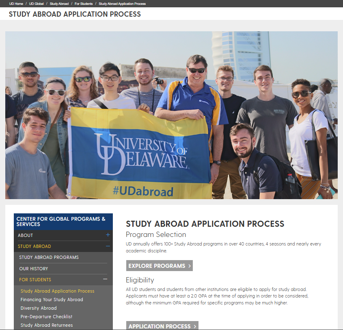Click Study Abroad Application Process breadcrumb

click(x=122, y=4)
